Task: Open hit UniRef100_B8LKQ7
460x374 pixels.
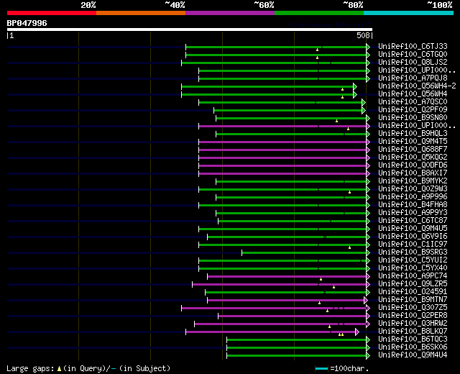Action: [x=413, y=332]
